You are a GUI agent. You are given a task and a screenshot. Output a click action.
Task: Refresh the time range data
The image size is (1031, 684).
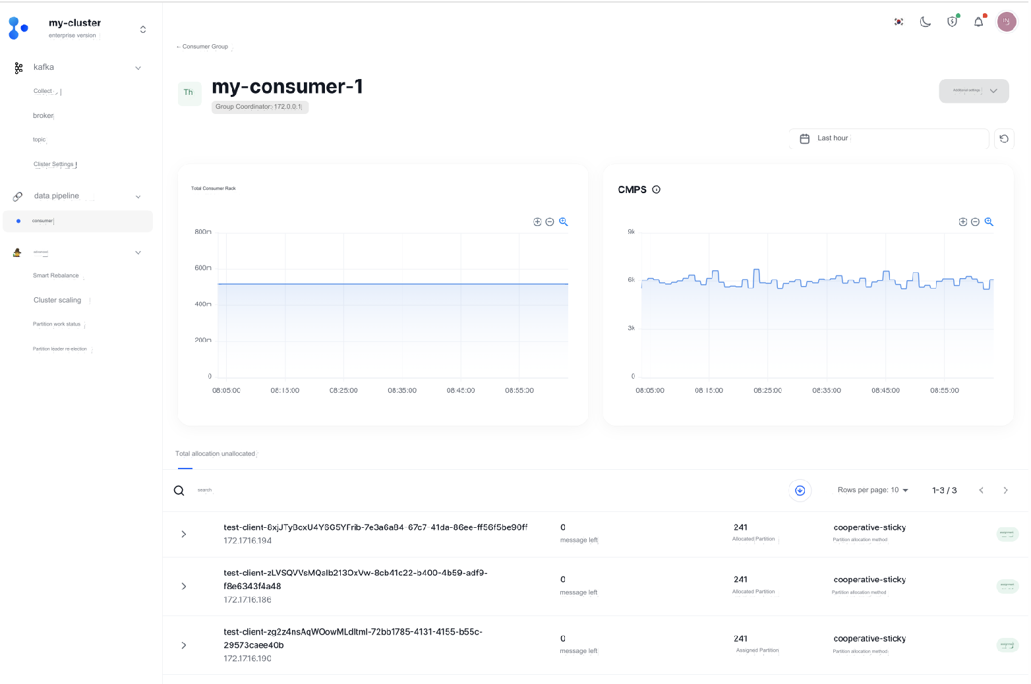pyautogui.click(x=1003, y=138)
